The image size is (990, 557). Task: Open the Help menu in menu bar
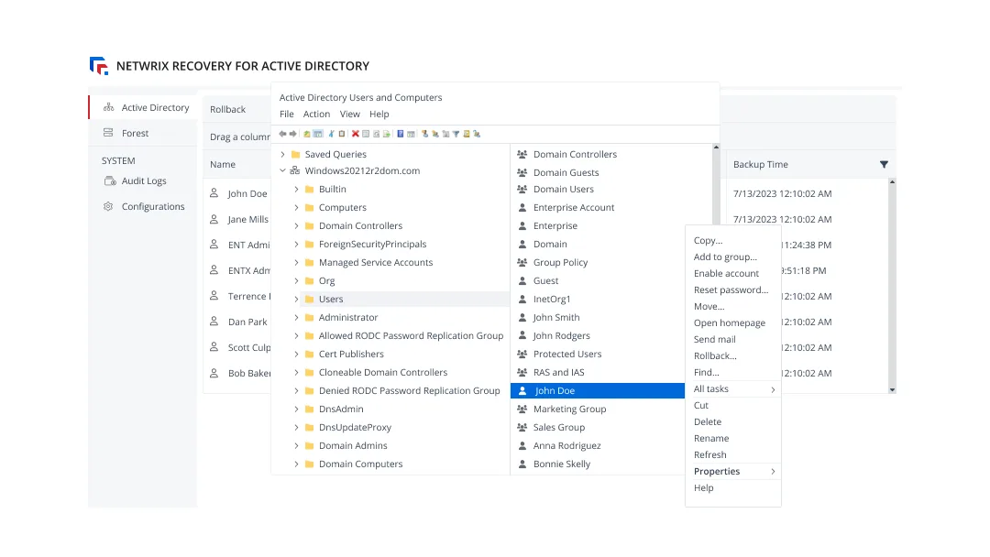(379, 115)
